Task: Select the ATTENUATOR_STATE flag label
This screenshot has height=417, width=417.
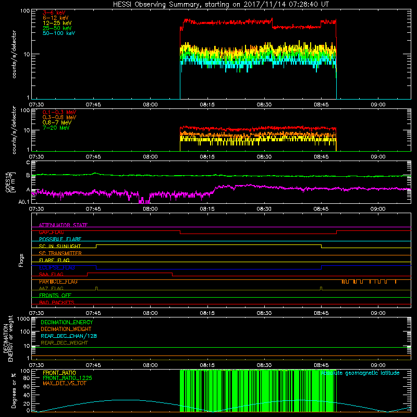Action: tap(63, 225)
